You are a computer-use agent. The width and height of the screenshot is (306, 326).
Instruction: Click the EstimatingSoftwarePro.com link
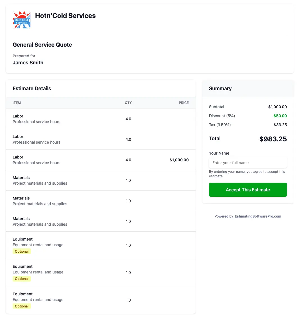(258, 216)
